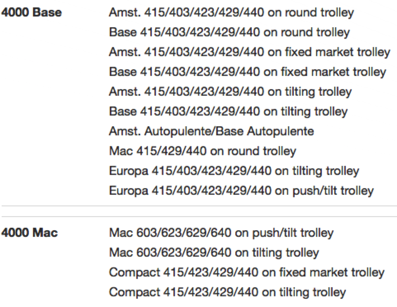
Task: Click Base 415/403/423/429/440 on fixed market trolley
Action: [x=248, y=72]
